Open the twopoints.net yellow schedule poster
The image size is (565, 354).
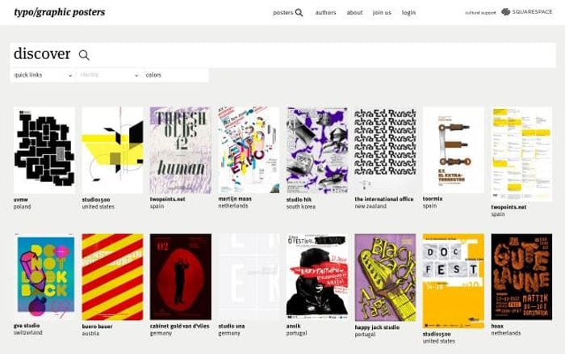click(521, 154)
